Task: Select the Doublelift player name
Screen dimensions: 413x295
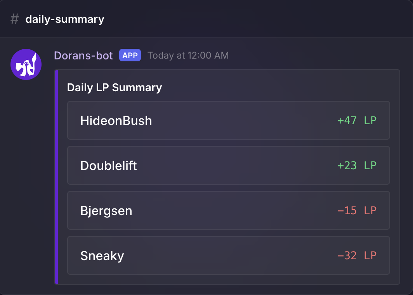Action: (x=109, y=166)
